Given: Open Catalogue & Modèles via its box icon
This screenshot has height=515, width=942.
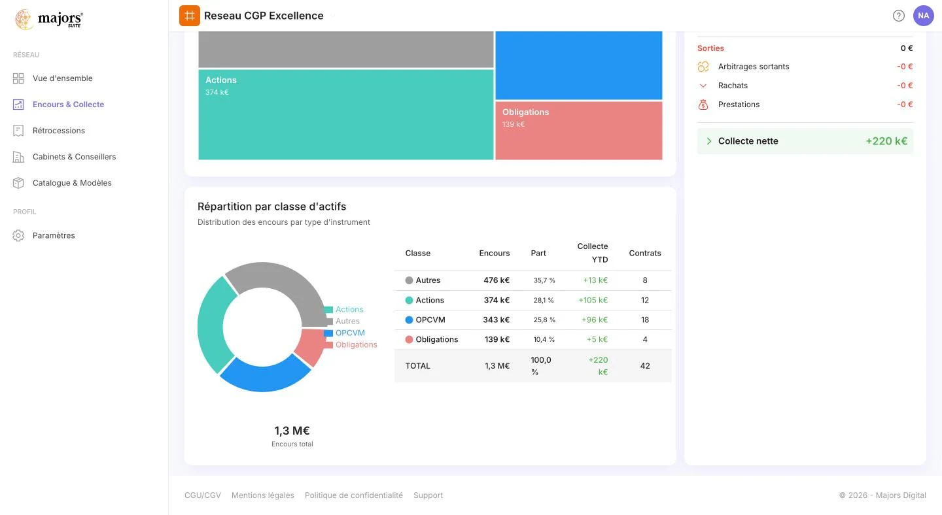Looking at the screenshot, I should 18,183.
